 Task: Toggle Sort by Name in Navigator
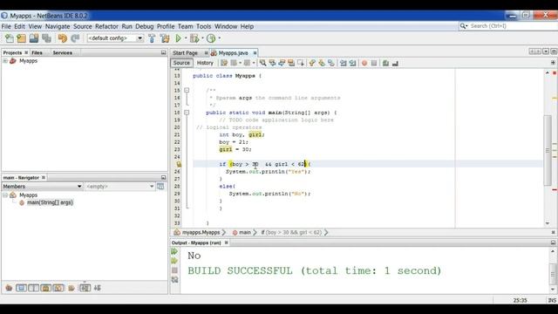[x=85, y=288]
